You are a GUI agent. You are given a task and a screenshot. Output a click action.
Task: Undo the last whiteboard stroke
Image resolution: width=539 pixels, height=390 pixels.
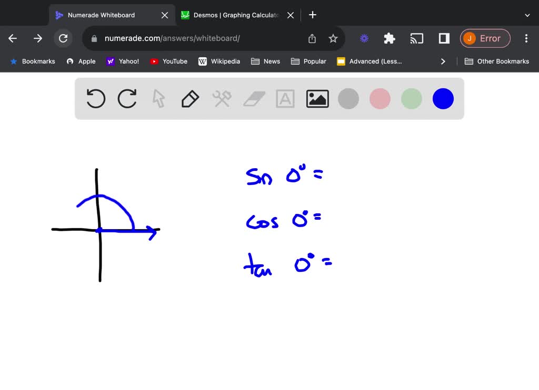[95, 98]
